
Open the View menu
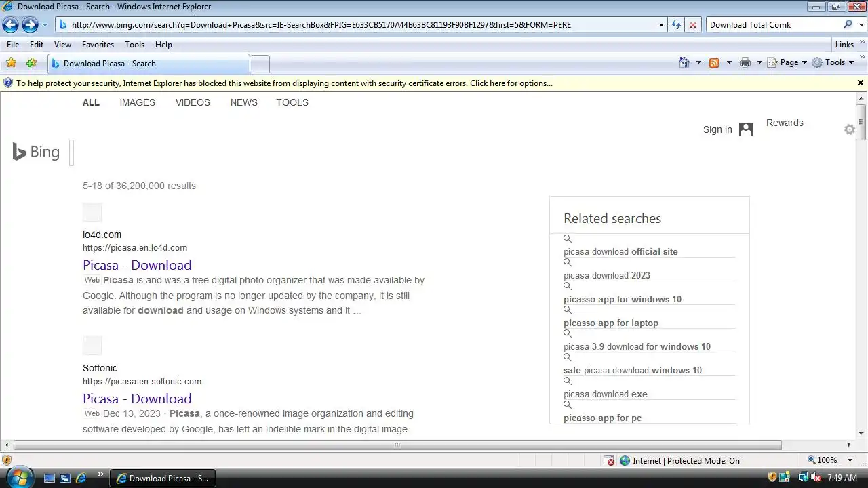pos(62,45)
